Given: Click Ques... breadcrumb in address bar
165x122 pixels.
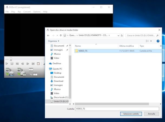Looking at the screenshot, I should (72, 35).
